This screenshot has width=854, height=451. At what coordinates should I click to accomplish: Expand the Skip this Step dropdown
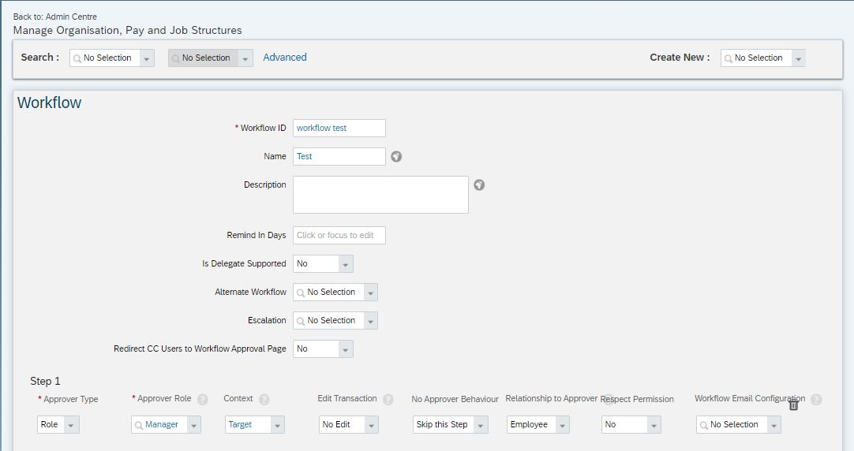tap(481, 425)
